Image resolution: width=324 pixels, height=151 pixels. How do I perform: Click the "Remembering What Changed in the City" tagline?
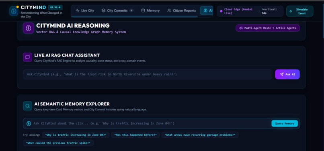point(41,15)
